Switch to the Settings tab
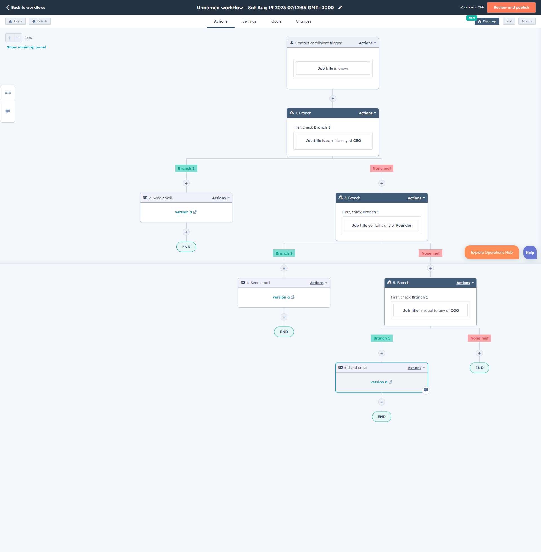The width and height of the screenshot is (541, 552). (x=249, y=21)
